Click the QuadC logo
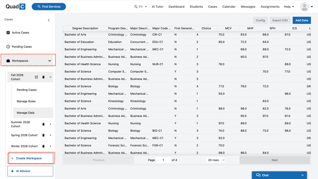The height and width of the screenshot is (179, 318). tap(15, 6)
